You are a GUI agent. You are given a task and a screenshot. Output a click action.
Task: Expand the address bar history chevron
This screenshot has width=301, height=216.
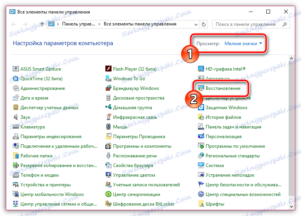pos(196,24)
